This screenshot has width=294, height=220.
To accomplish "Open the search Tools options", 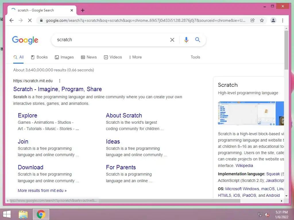I will 195,57.
